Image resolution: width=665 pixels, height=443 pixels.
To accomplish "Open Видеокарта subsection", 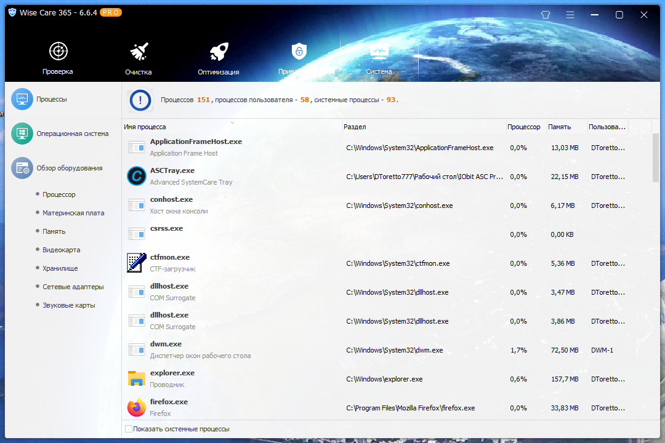I will (x=61, y=250).
